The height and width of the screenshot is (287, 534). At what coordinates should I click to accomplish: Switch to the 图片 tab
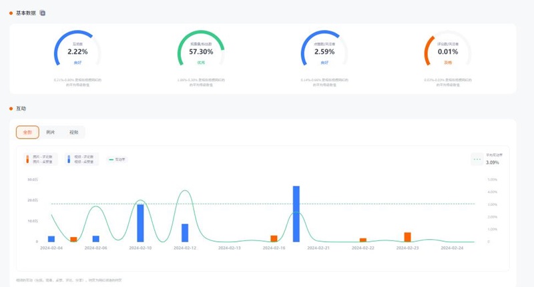(x=51, y=133)
